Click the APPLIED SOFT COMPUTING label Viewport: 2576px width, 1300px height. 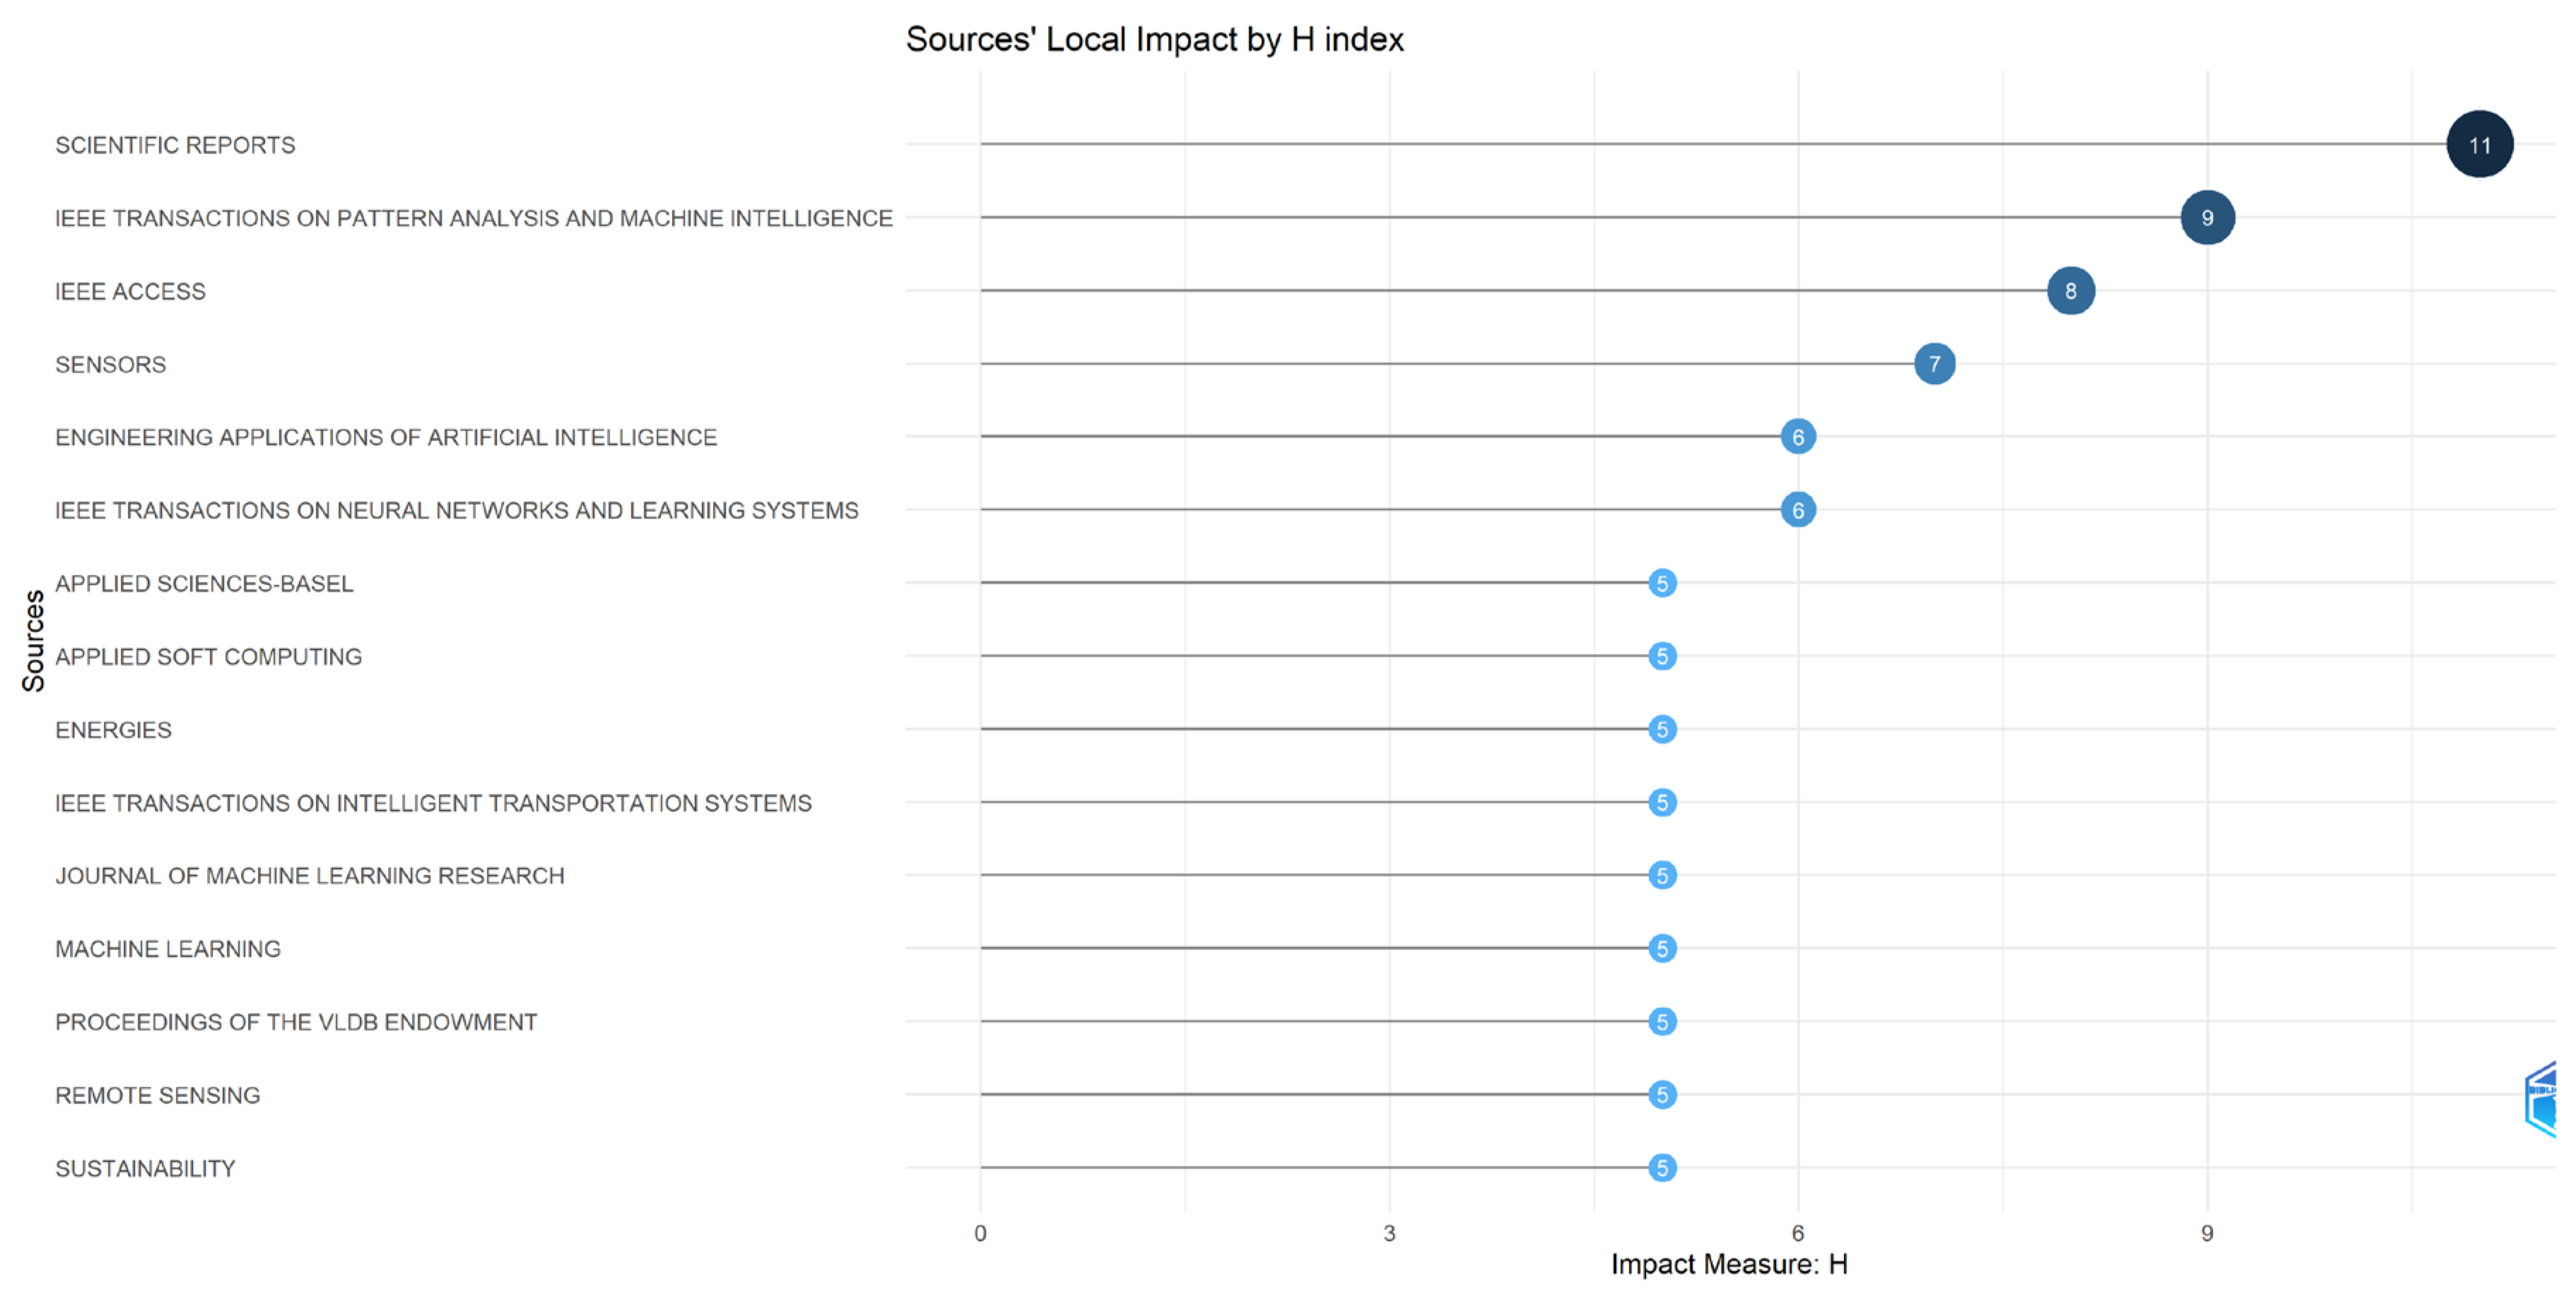pos(208,657)
